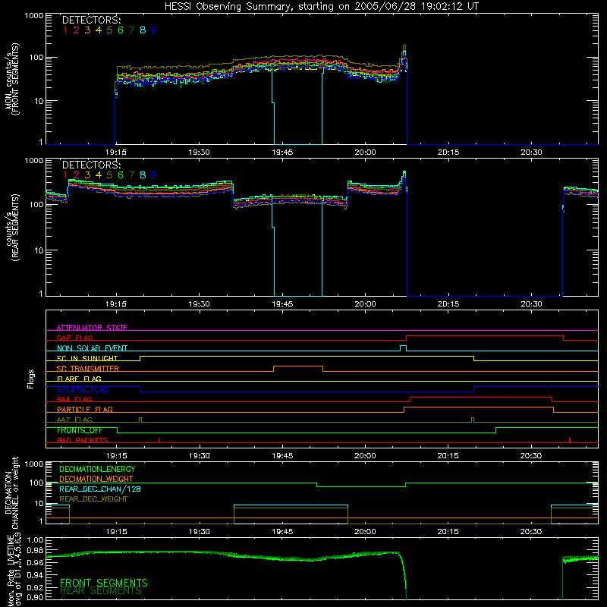The image size is (607, 607).
Task: Click the GAP_FLAG label
Action: 74,338
